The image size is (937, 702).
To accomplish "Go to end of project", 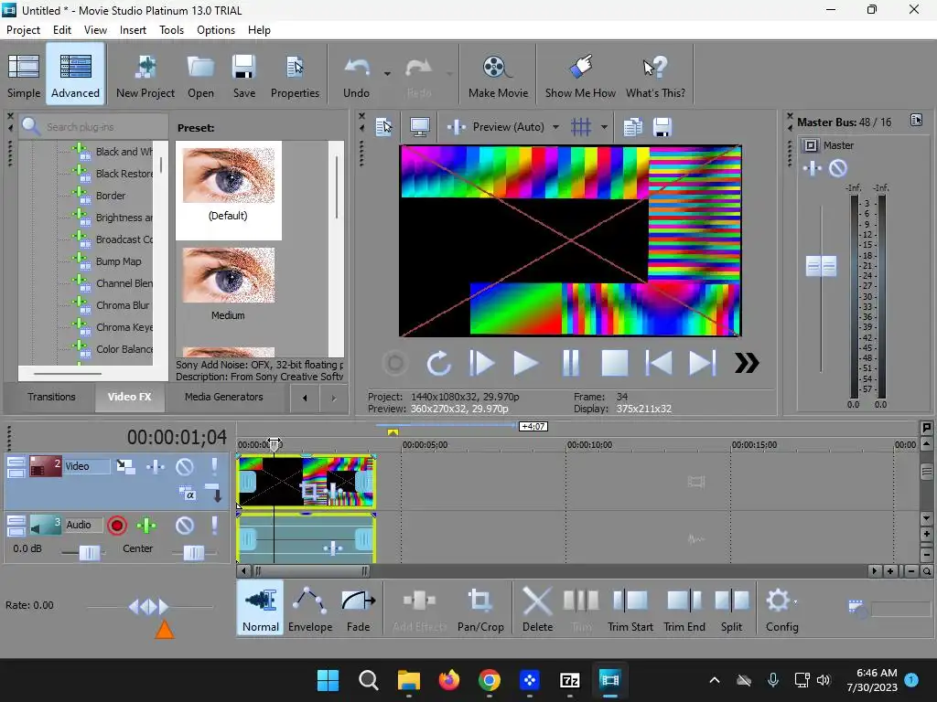I will pyautogui.click(x=702, y=363).
